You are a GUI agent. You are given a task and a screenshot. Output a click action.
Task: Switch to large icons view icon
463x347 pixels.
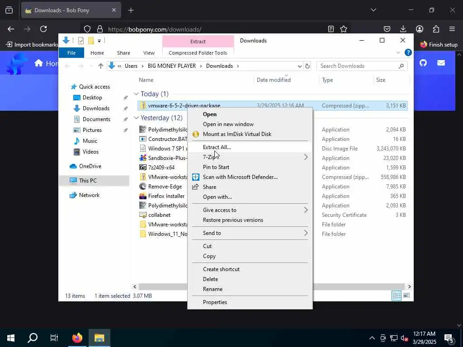coord(406,295)
